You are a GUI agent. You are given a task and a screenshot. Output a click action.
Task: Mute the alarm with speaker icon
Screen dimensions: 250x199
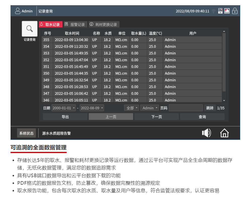pyautogui.click(x=206, y=133)
